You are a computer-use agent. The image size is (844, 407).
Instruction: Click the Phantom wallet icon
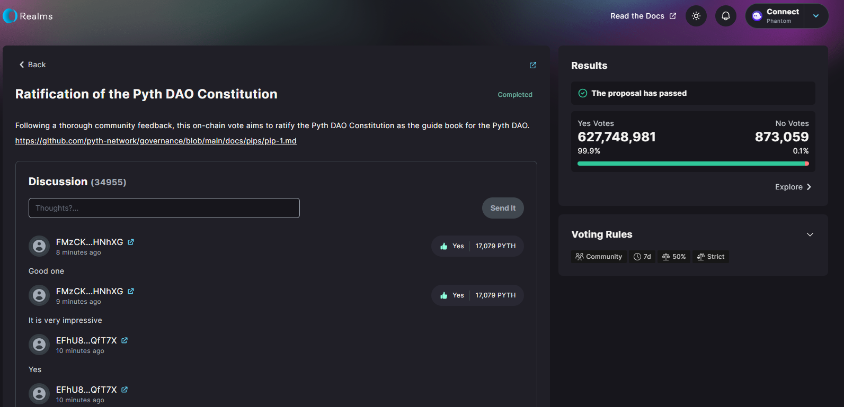point(757,16)
